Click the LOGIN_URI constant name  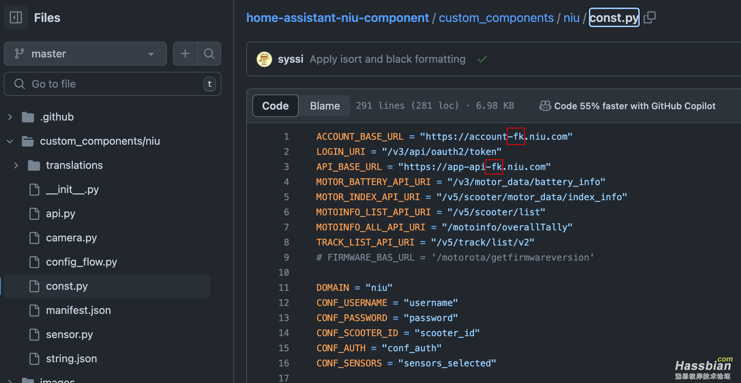pyautogui.click(x=341, y=152)
